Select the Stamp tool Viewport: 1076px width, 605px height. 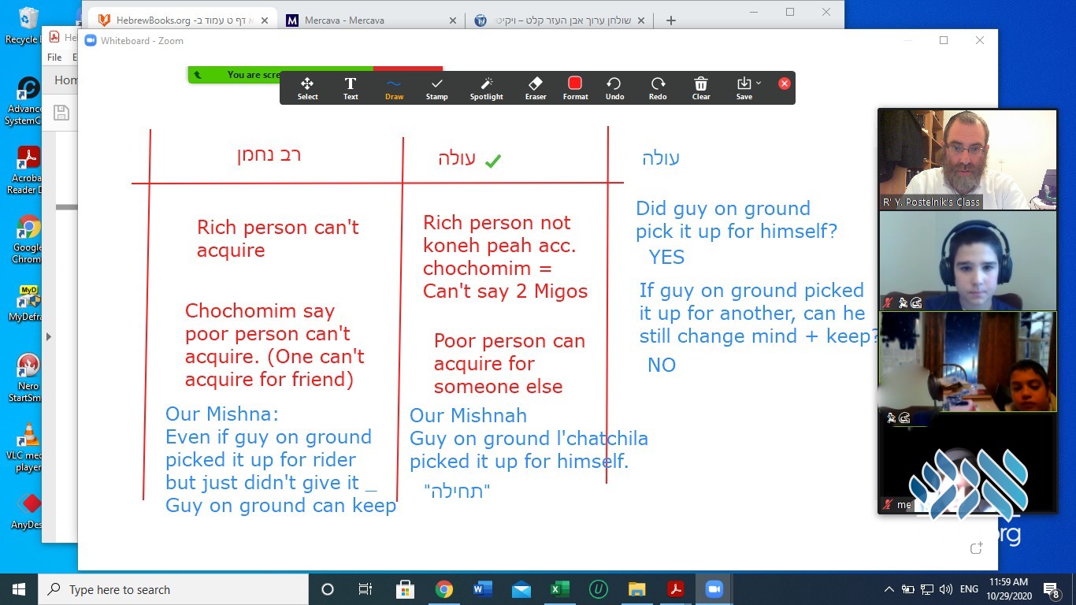437,88
